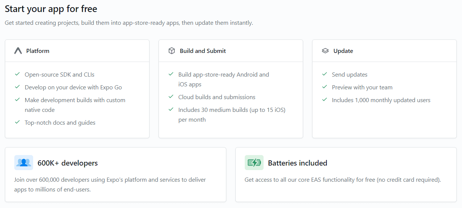The image size is (462, 208).
Task: Click checkmark next to Send updates
Action: [325, 74]
